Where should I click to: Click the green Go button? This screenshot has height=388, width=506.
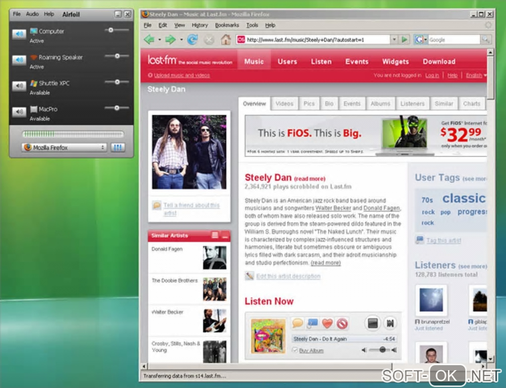click(x=404, y=40)
